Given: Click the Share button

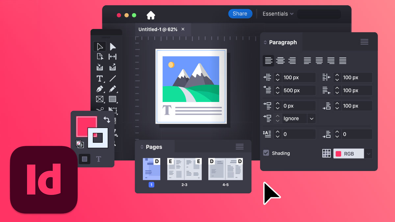Looking at the screenshot, I should [240, 14].
